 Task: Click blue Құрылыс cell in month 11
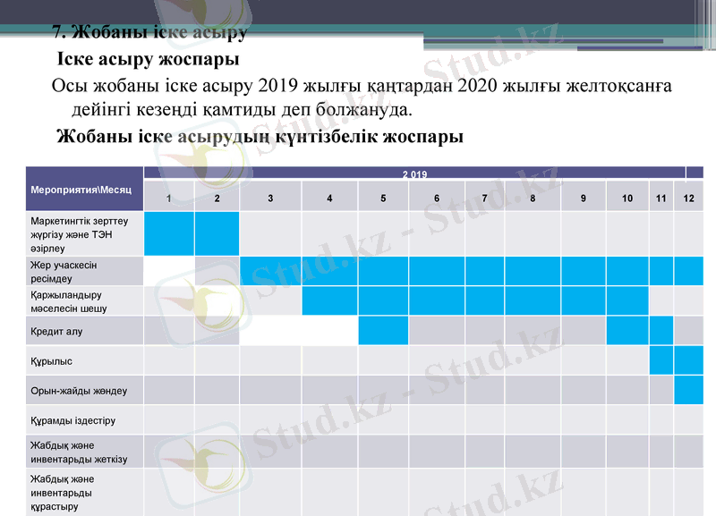point(661,360)
